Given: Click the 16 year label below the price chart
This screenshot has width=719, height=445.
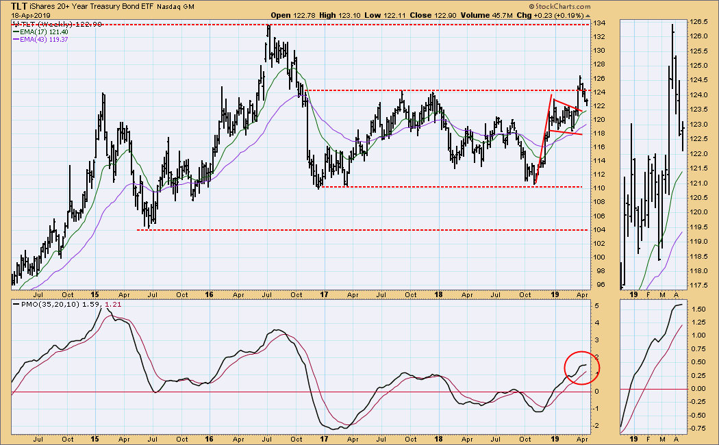Looking at the screenshot, I should (209, 294).
